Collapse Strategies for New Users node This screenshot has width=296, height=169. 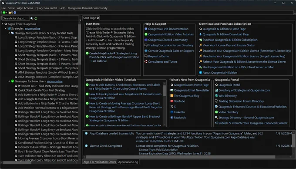(x=9, y=81)
